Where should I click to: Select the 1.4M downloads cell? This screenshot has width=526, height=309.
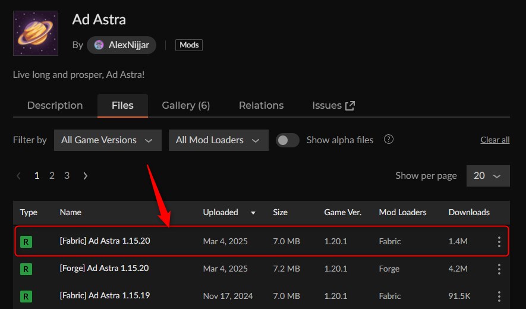[458, 242]
